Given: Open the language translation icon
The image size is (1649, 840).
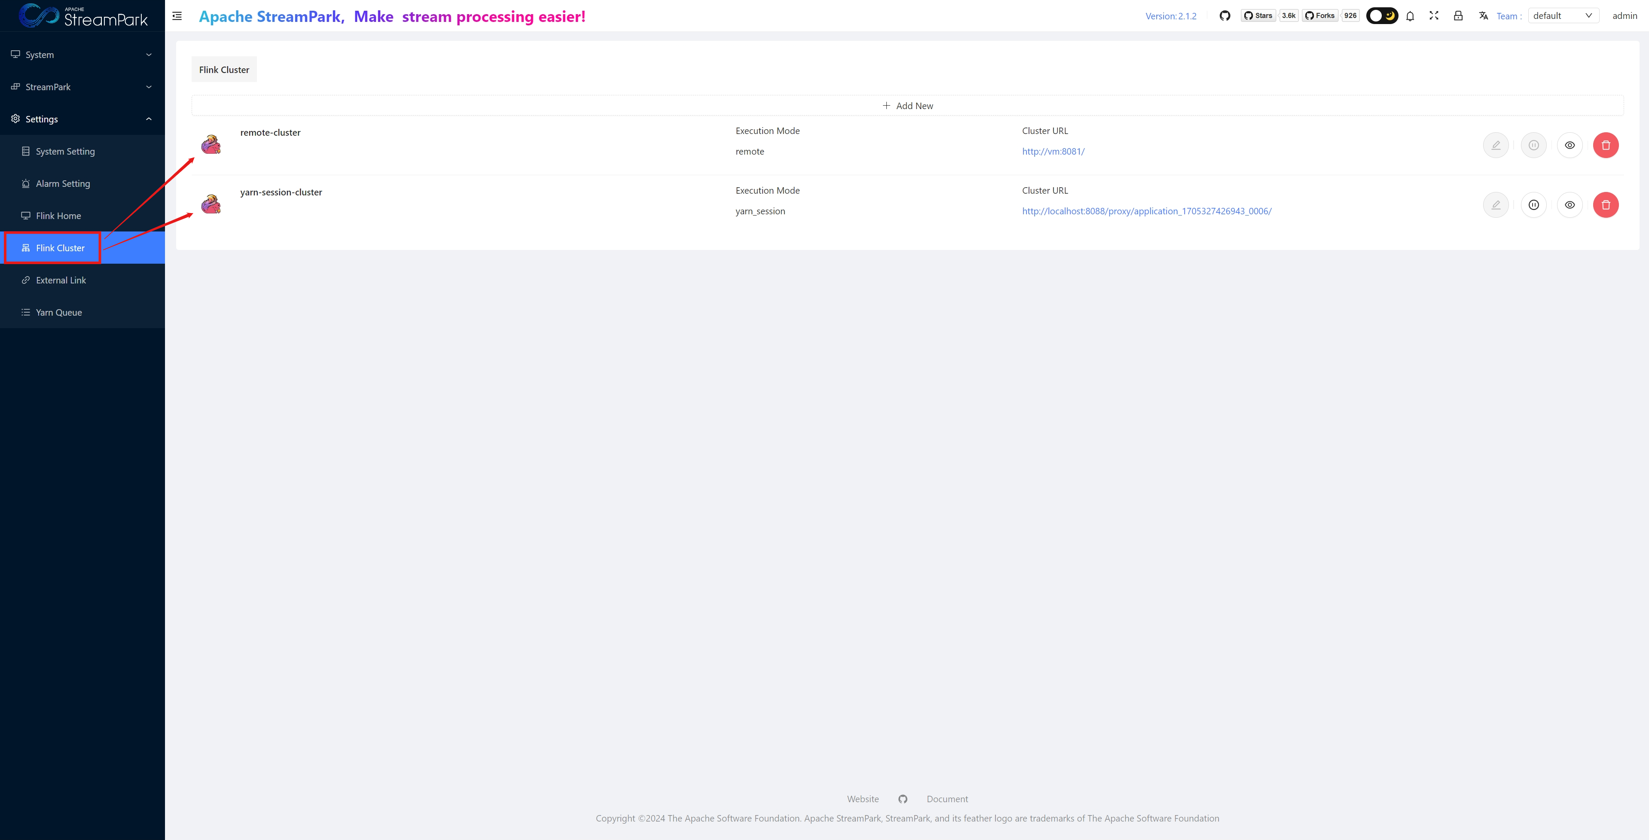Looking at the screenshot, I should (x=1483, y=16).
